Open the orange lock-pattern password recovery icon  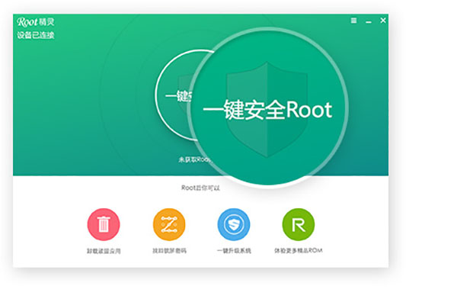(169, 224)
